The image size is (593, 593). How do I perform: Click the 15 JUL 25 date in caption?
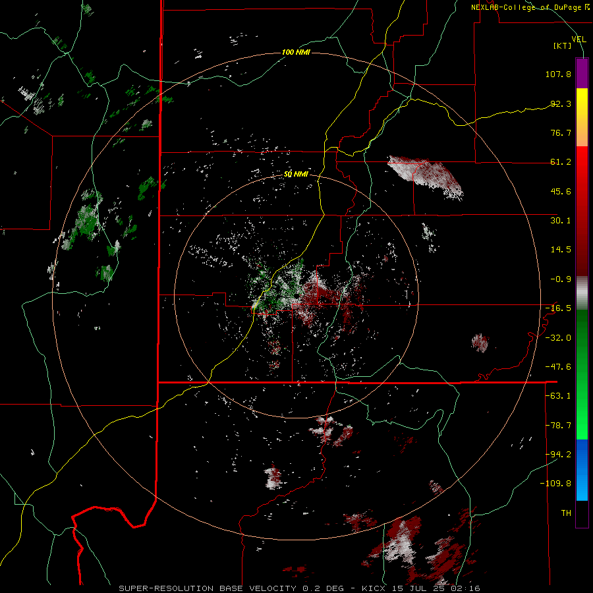pyautogui.click(x=418, y=588)
